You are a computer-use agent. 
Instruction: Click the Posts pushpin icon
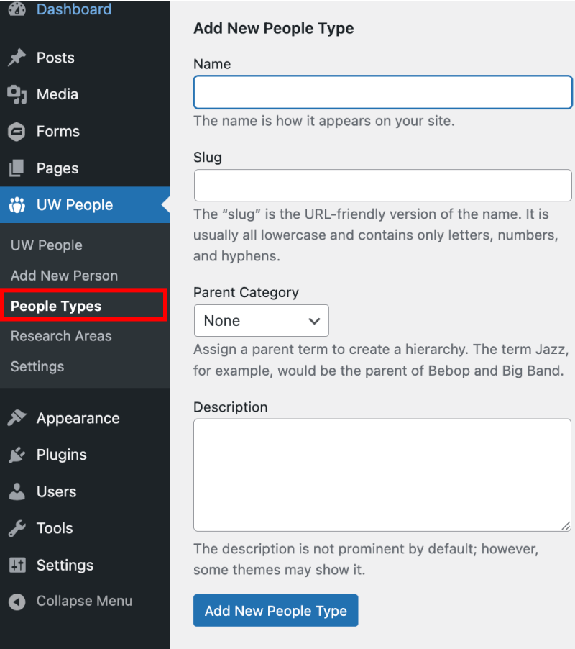[x=17, y=58]
